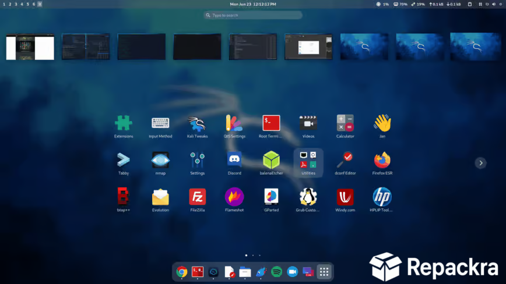Image resolution: width=506 pixels, height=284 pixels.
Task: Open the clipboard indicator in top bar
Action: tap(470, 4)
